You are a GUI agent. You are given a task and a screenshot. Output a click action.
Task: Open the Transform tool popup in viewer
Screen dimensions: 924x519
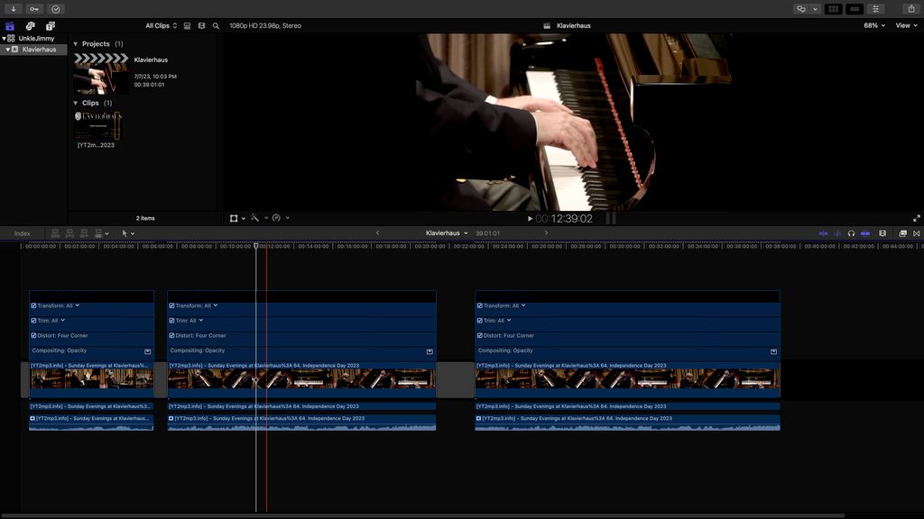click(x=237, y=218)
